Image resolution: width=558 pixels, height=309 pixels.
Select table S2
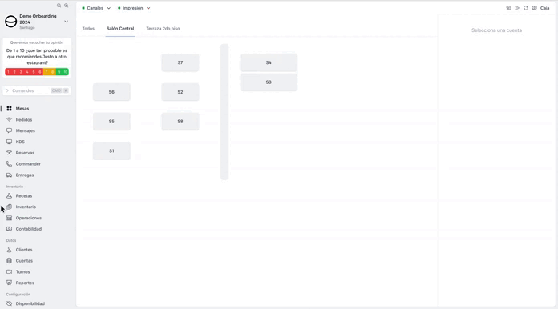(x=180, y=92)
